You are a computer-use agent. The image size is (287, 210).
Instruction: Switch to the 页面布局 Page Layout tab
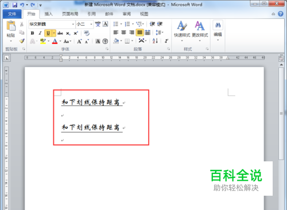point(70,14)
